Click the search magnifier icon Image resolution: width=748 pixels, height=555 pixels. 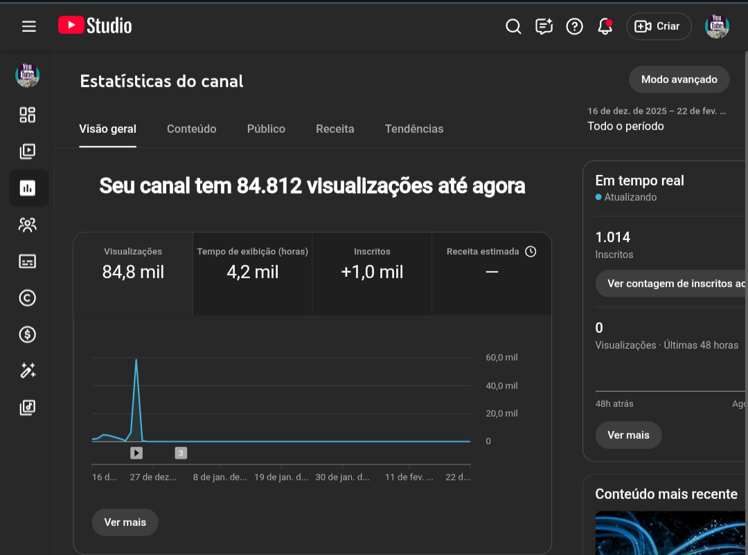(x=513, y=26)
